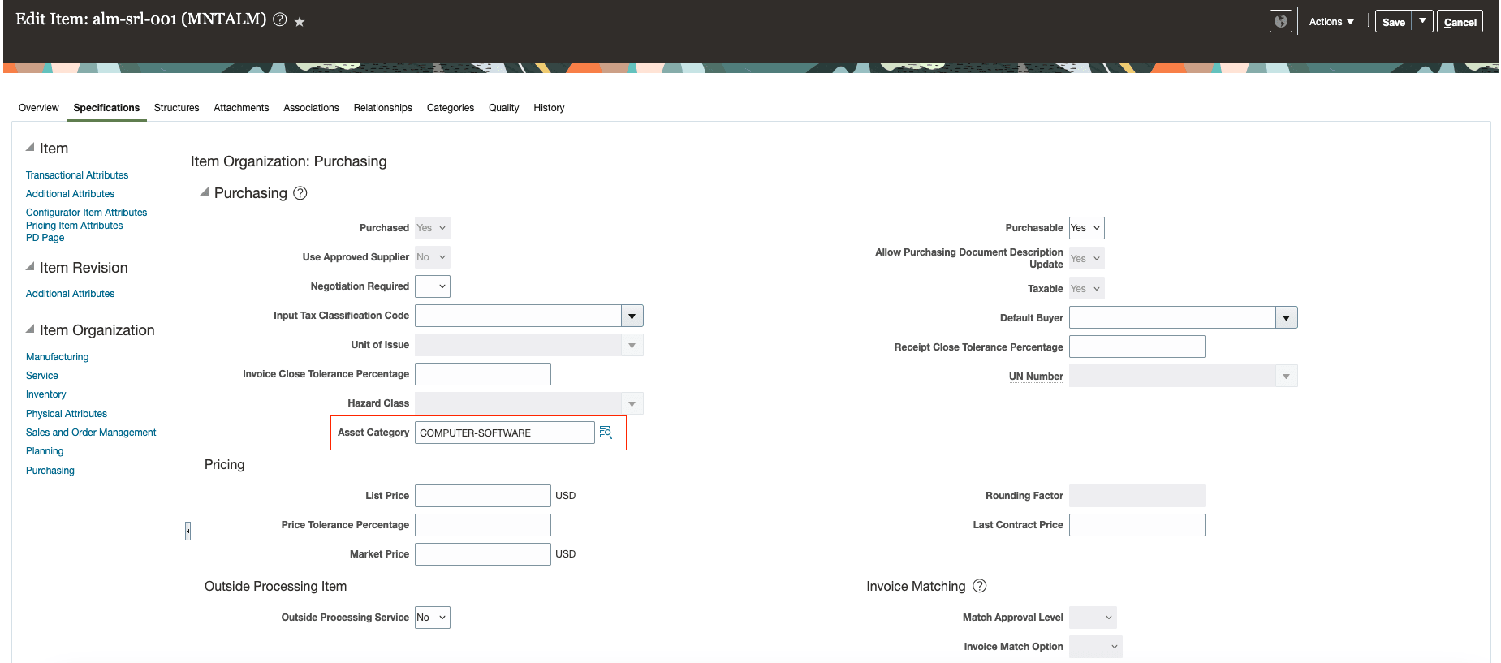Screen dimensions: 1501x663
Task: Open PD Page link
Action: [45, 238]
